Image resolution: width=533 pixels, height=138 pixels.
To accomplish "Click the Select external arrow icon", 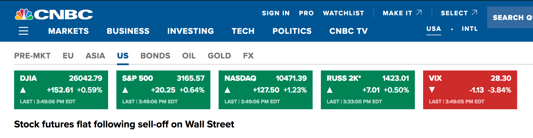I will point(474,13).
